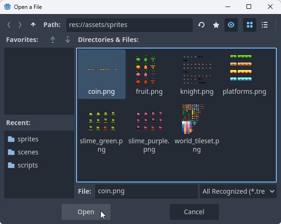
Task: Open the scripts recent folder
Action: [28, 165]
